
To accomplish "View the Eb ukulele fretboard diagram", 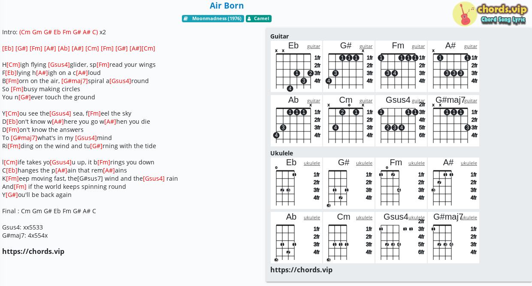I will (x=296, y=183).
